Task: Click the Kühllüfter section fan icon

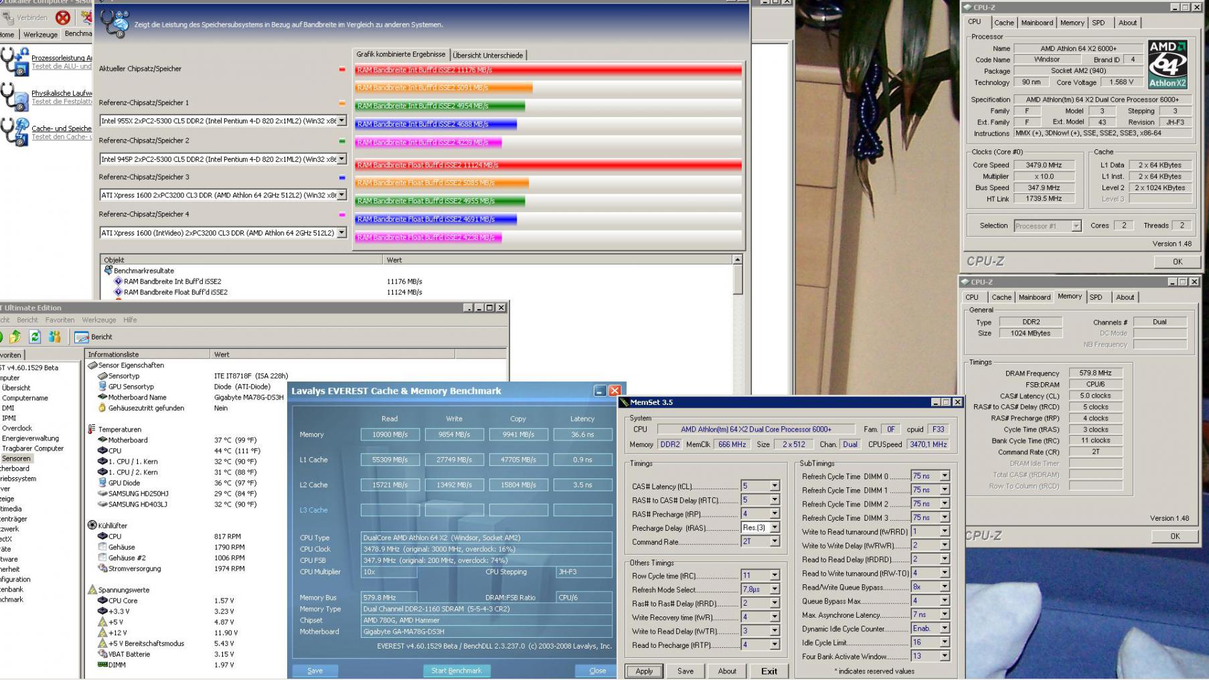Action: coord(92,525)
